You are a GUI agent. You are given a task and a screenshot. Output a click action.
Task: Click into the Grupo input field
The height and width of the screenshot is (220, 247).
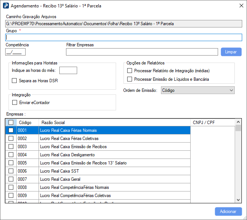tap(124, 37)
